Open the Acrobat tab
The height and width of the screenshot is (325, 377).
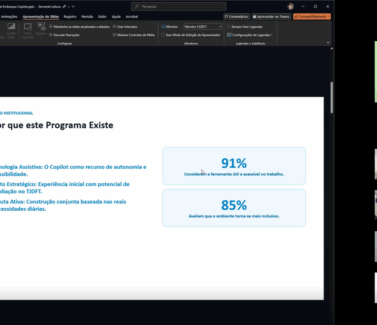[x=132, y=16]
